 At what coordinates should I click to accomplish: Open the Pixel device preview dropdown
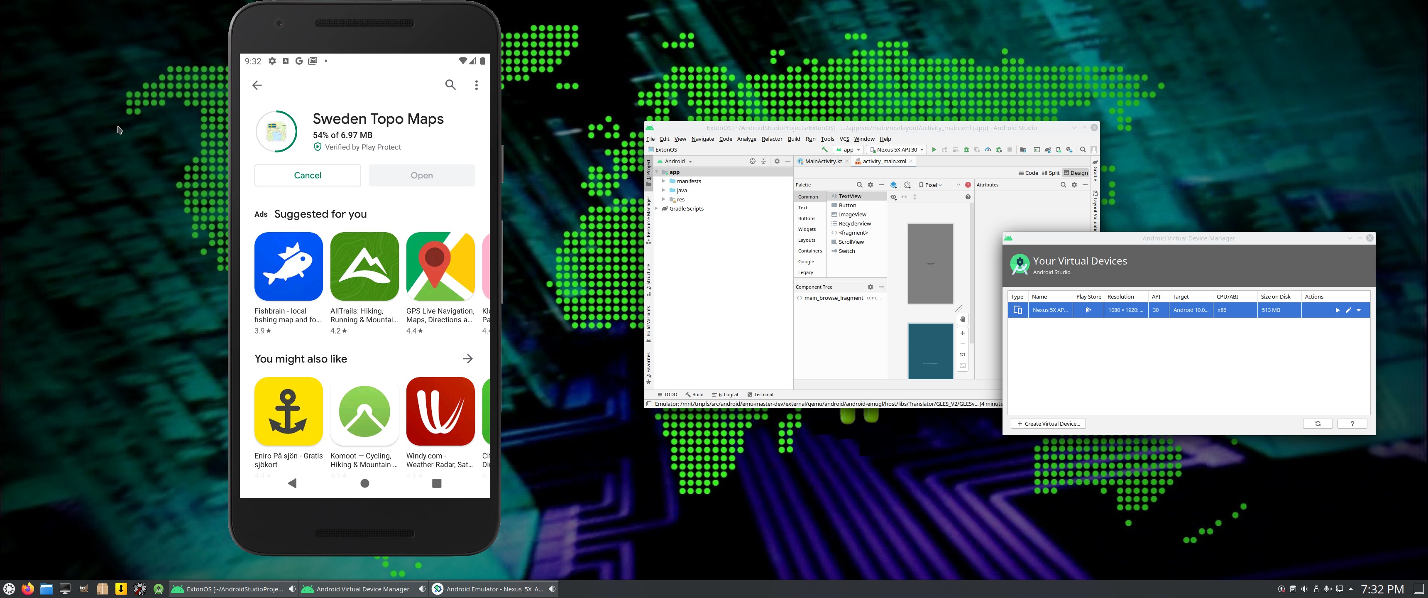click(931, 185)
